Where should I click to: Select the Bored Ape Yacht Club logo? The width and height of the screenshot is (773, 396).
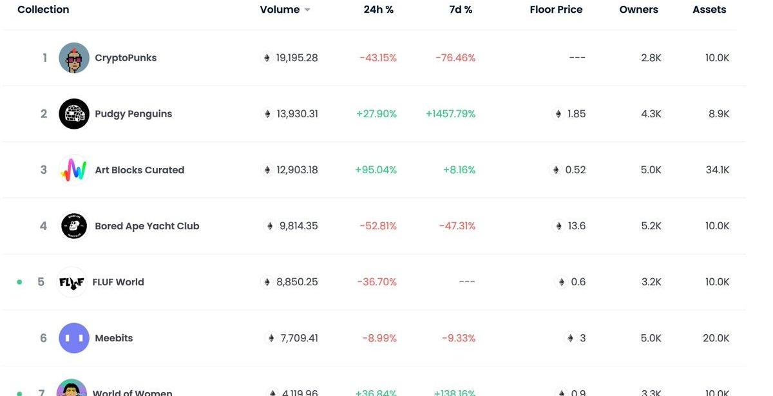[74, 226]
